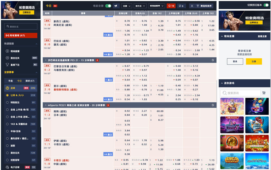Switch to the 滚球 (67) tab
The height and width of the screenshot is (170, 271).
(x=30, y=81)
